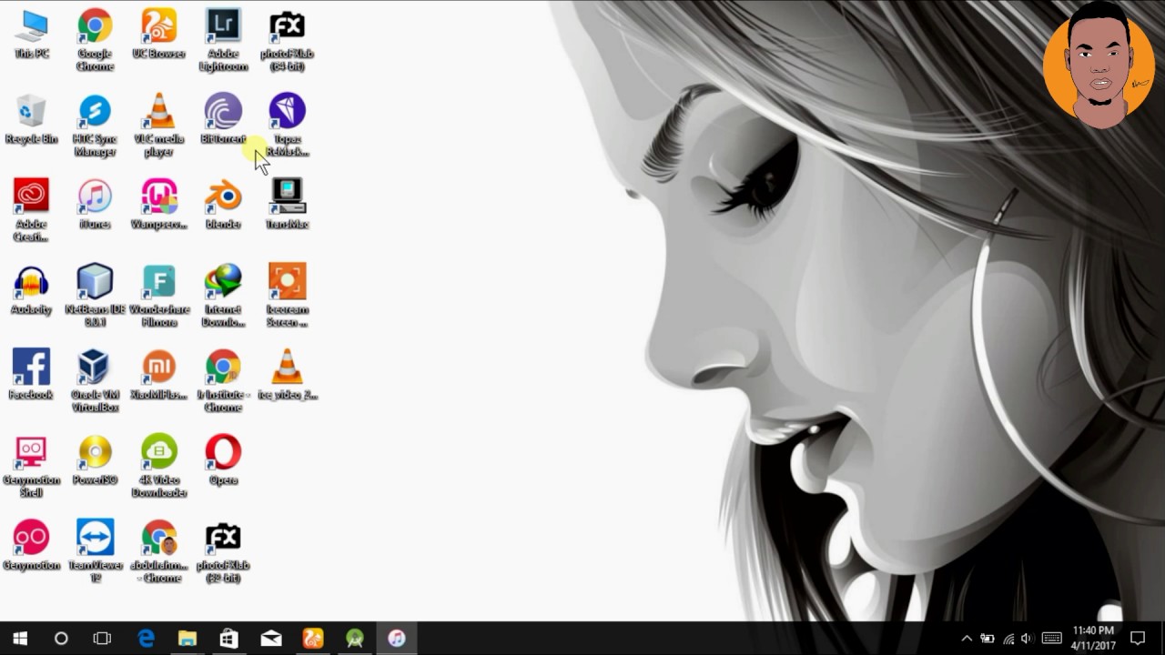
Task: Select Genymotion Shell desktop icon
Action: tap(32, 467)
